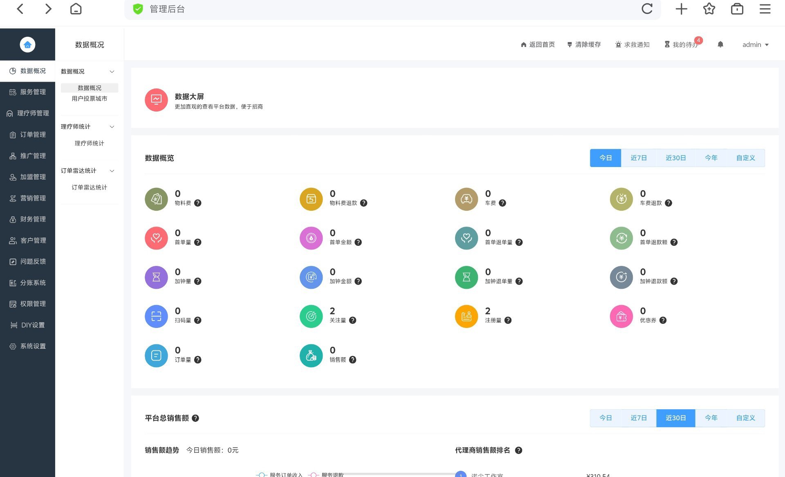Click the help icon next to 物料费
Viewport: 785px width, 477px height.
198,203
